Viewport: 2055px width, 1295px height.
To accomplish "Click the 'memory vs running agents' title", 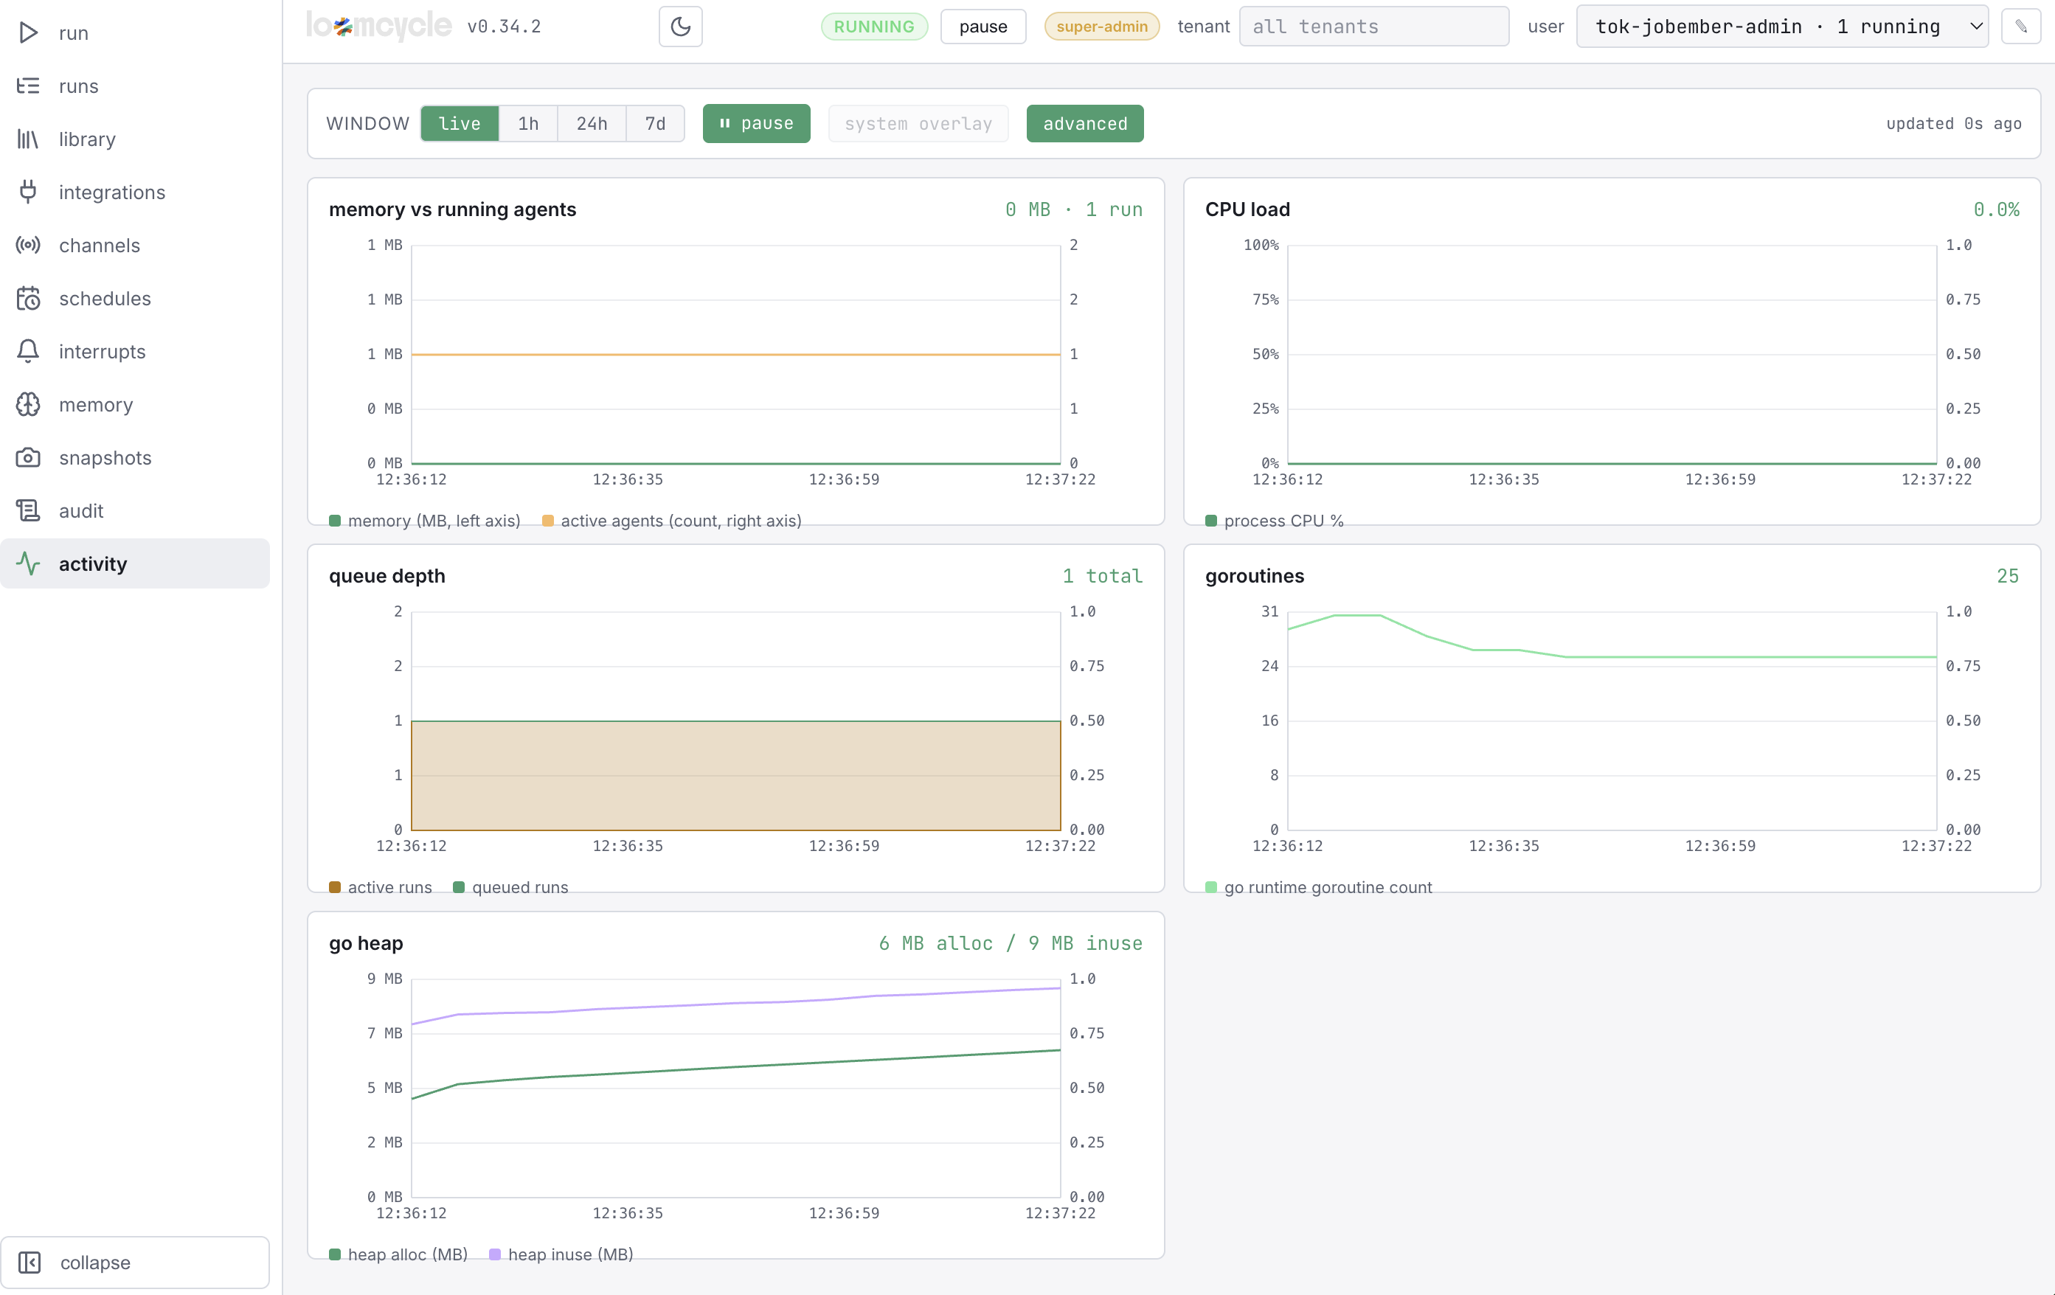I will (x=452, y=210).
